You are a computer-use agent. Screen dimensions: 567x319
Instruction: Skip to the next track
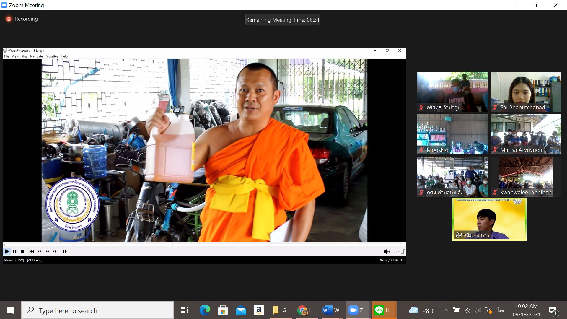pyautogui.click(x=55, y=251)
